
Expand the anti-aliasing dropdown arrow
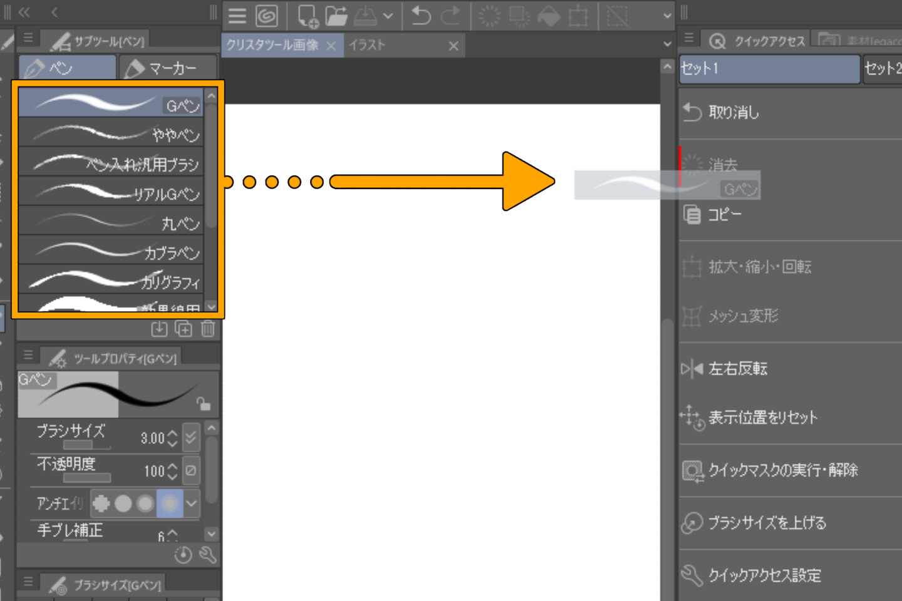pos(192,503)
